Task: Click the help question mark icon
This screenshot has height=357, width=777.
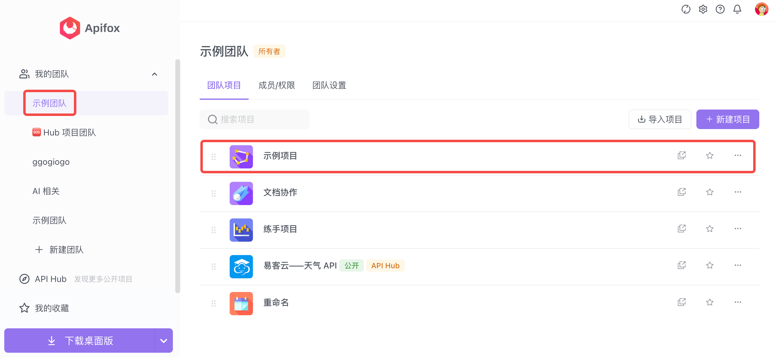Action: 720,9
